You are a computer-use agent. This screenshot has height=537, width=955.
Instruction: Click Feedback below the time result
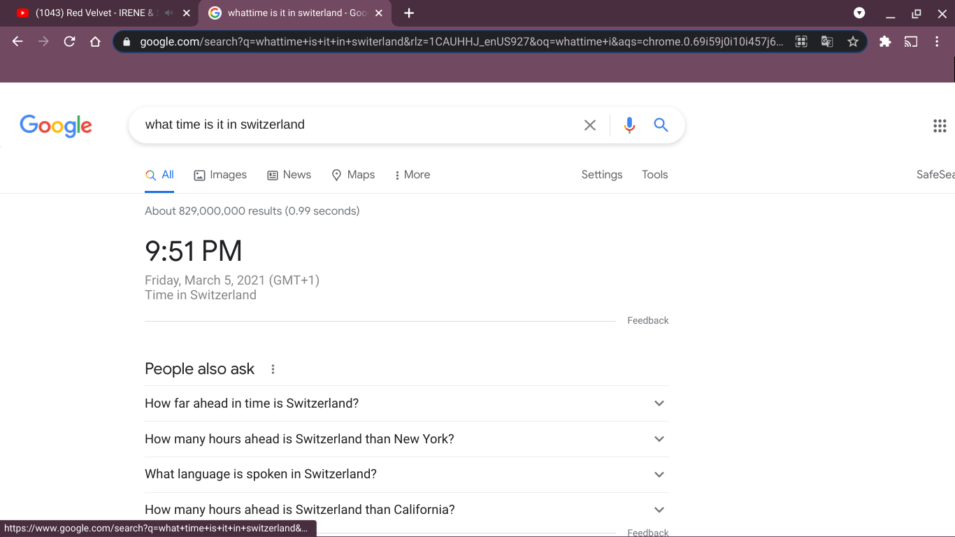pos(648,321)
